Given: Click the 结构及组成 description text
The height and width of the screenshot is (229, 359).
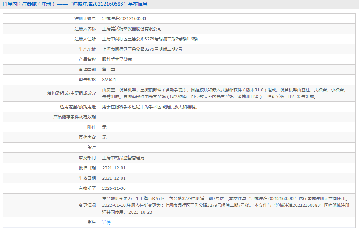Looking at the screenshot, I should 224,93.
